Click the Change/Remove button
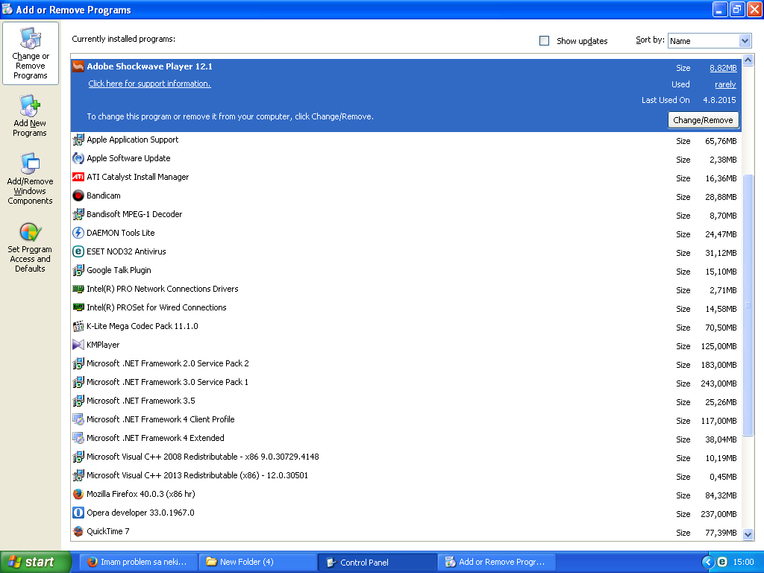This screenshot has width=764, height=573. [703, 120]
